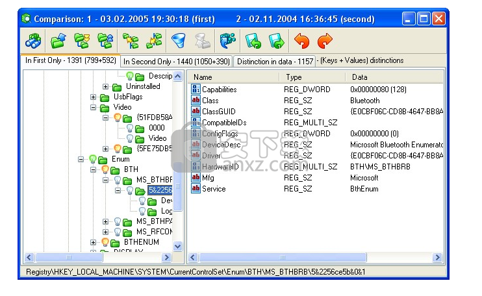Expand the UsbFlags tree node
Screen dimensions: 482x296
(x=94, y=97)
